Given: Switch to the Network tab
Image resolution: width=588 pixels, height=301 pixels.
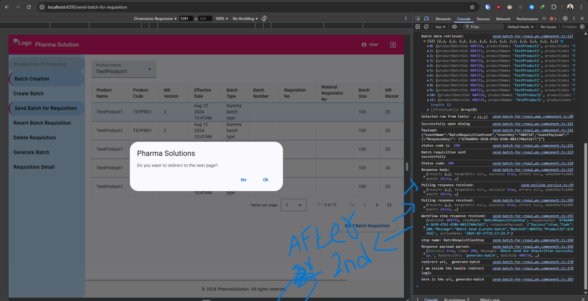Looking at the screenshot, I should [503, 19].
